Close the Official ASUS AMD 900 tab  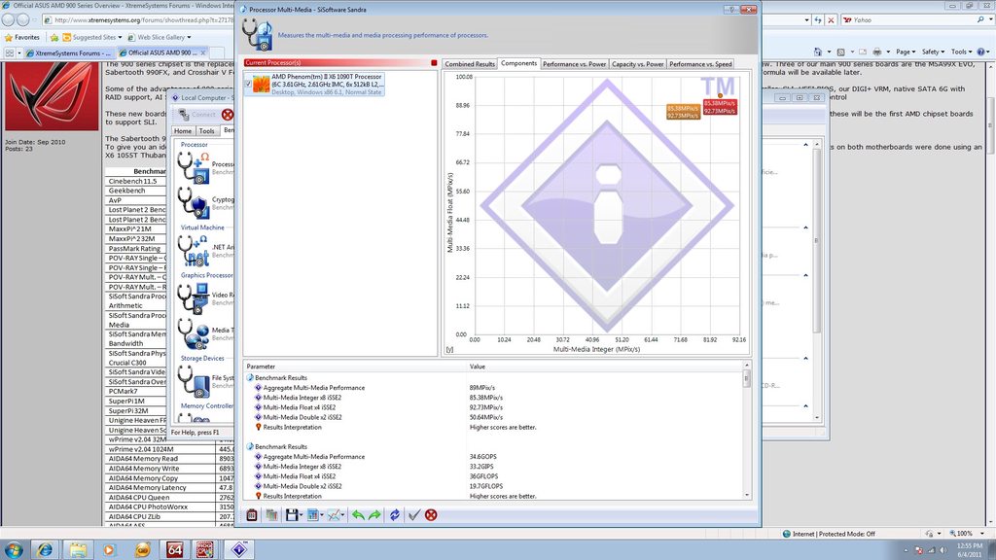point(202,52)
